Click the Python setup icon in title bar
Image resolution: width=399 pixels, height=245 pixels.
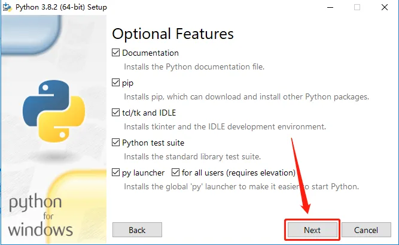[x=7, y=7]
